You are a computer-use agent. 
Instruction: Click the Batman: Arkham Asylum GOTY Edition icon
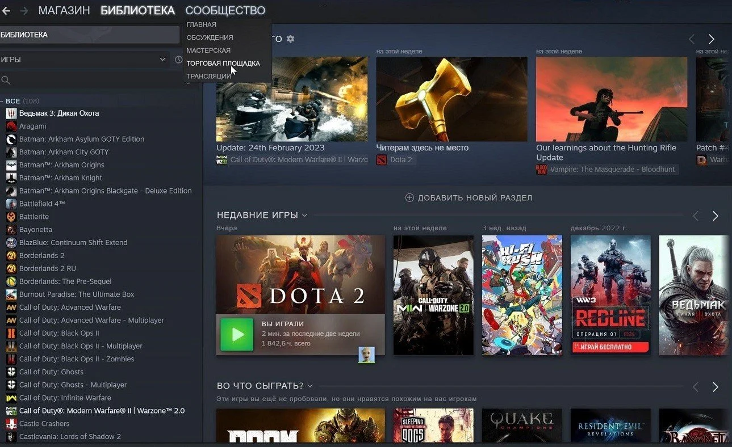(11, 139)
